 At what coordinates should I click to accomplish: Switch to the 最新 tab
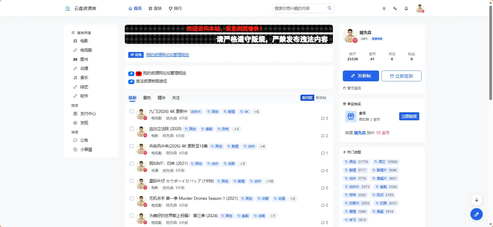tap(133, 98)
